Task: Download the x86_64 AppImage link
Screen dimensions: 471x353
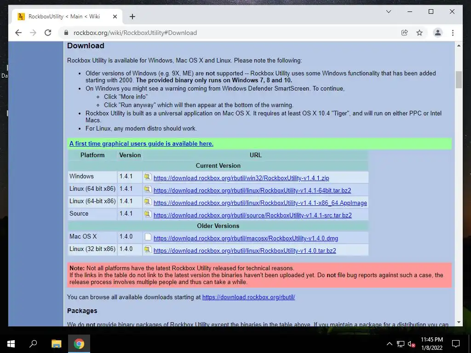Action: [260, 203]
